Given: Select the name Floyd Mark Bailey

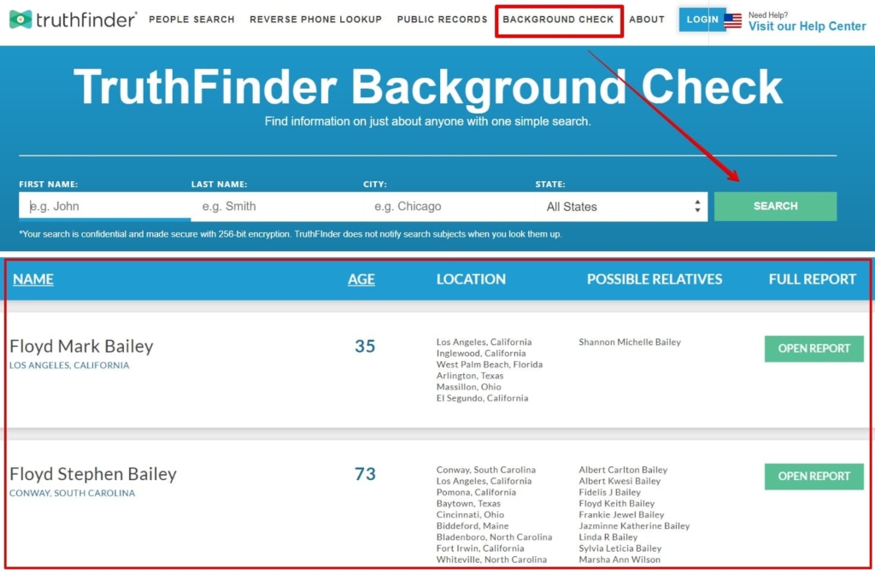Looking at the screenshot, I should click(x=81, y=347).
